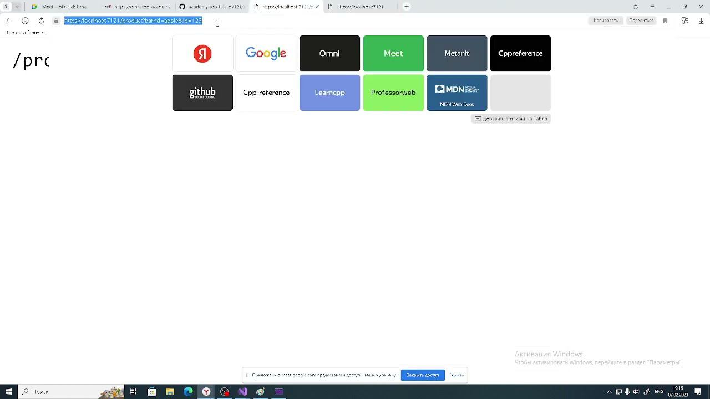Image resolution: width=710 pixels, height=399 pixels.
Task: Open the Learncpp tile
Action: click(x=329, y=93)
